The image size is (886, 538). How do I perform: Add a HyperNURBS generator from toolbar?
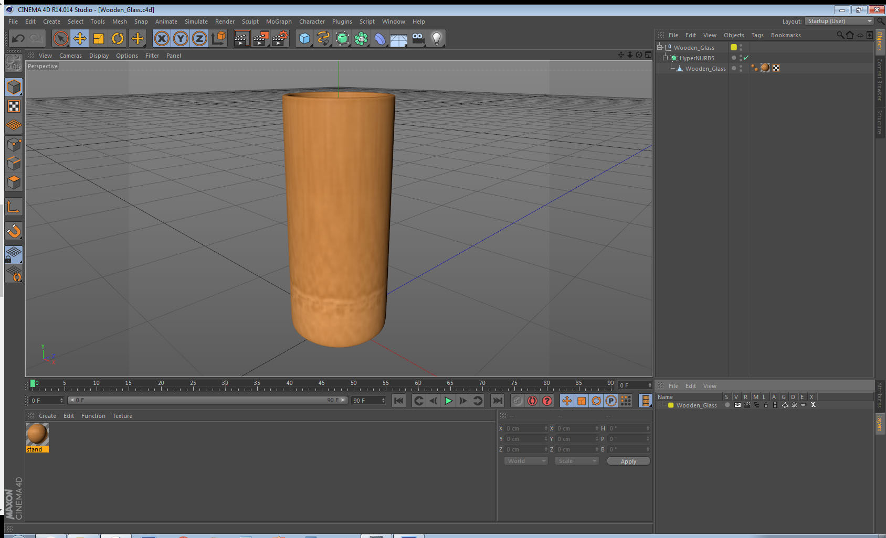(x=342, y=38)
